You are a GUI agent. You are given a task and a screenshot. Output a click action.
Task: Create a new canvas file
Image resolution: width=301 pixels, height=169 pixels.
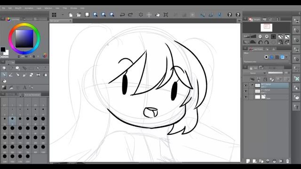[71, 15]
